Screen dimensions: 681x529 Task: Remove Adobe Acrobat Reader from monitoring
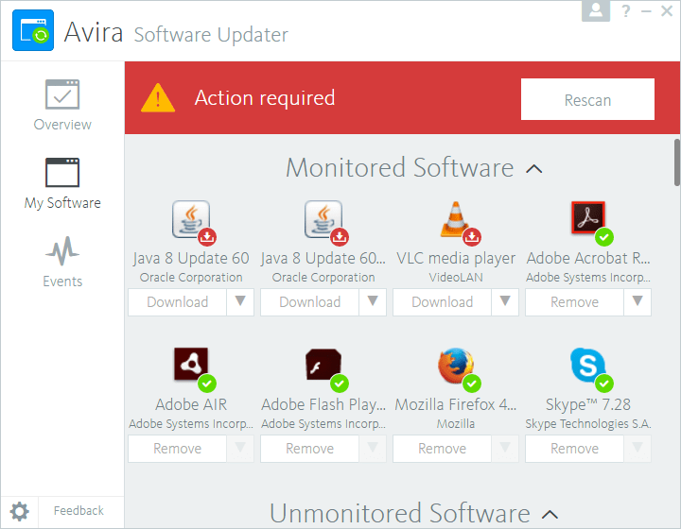click(x=575, y=302)
